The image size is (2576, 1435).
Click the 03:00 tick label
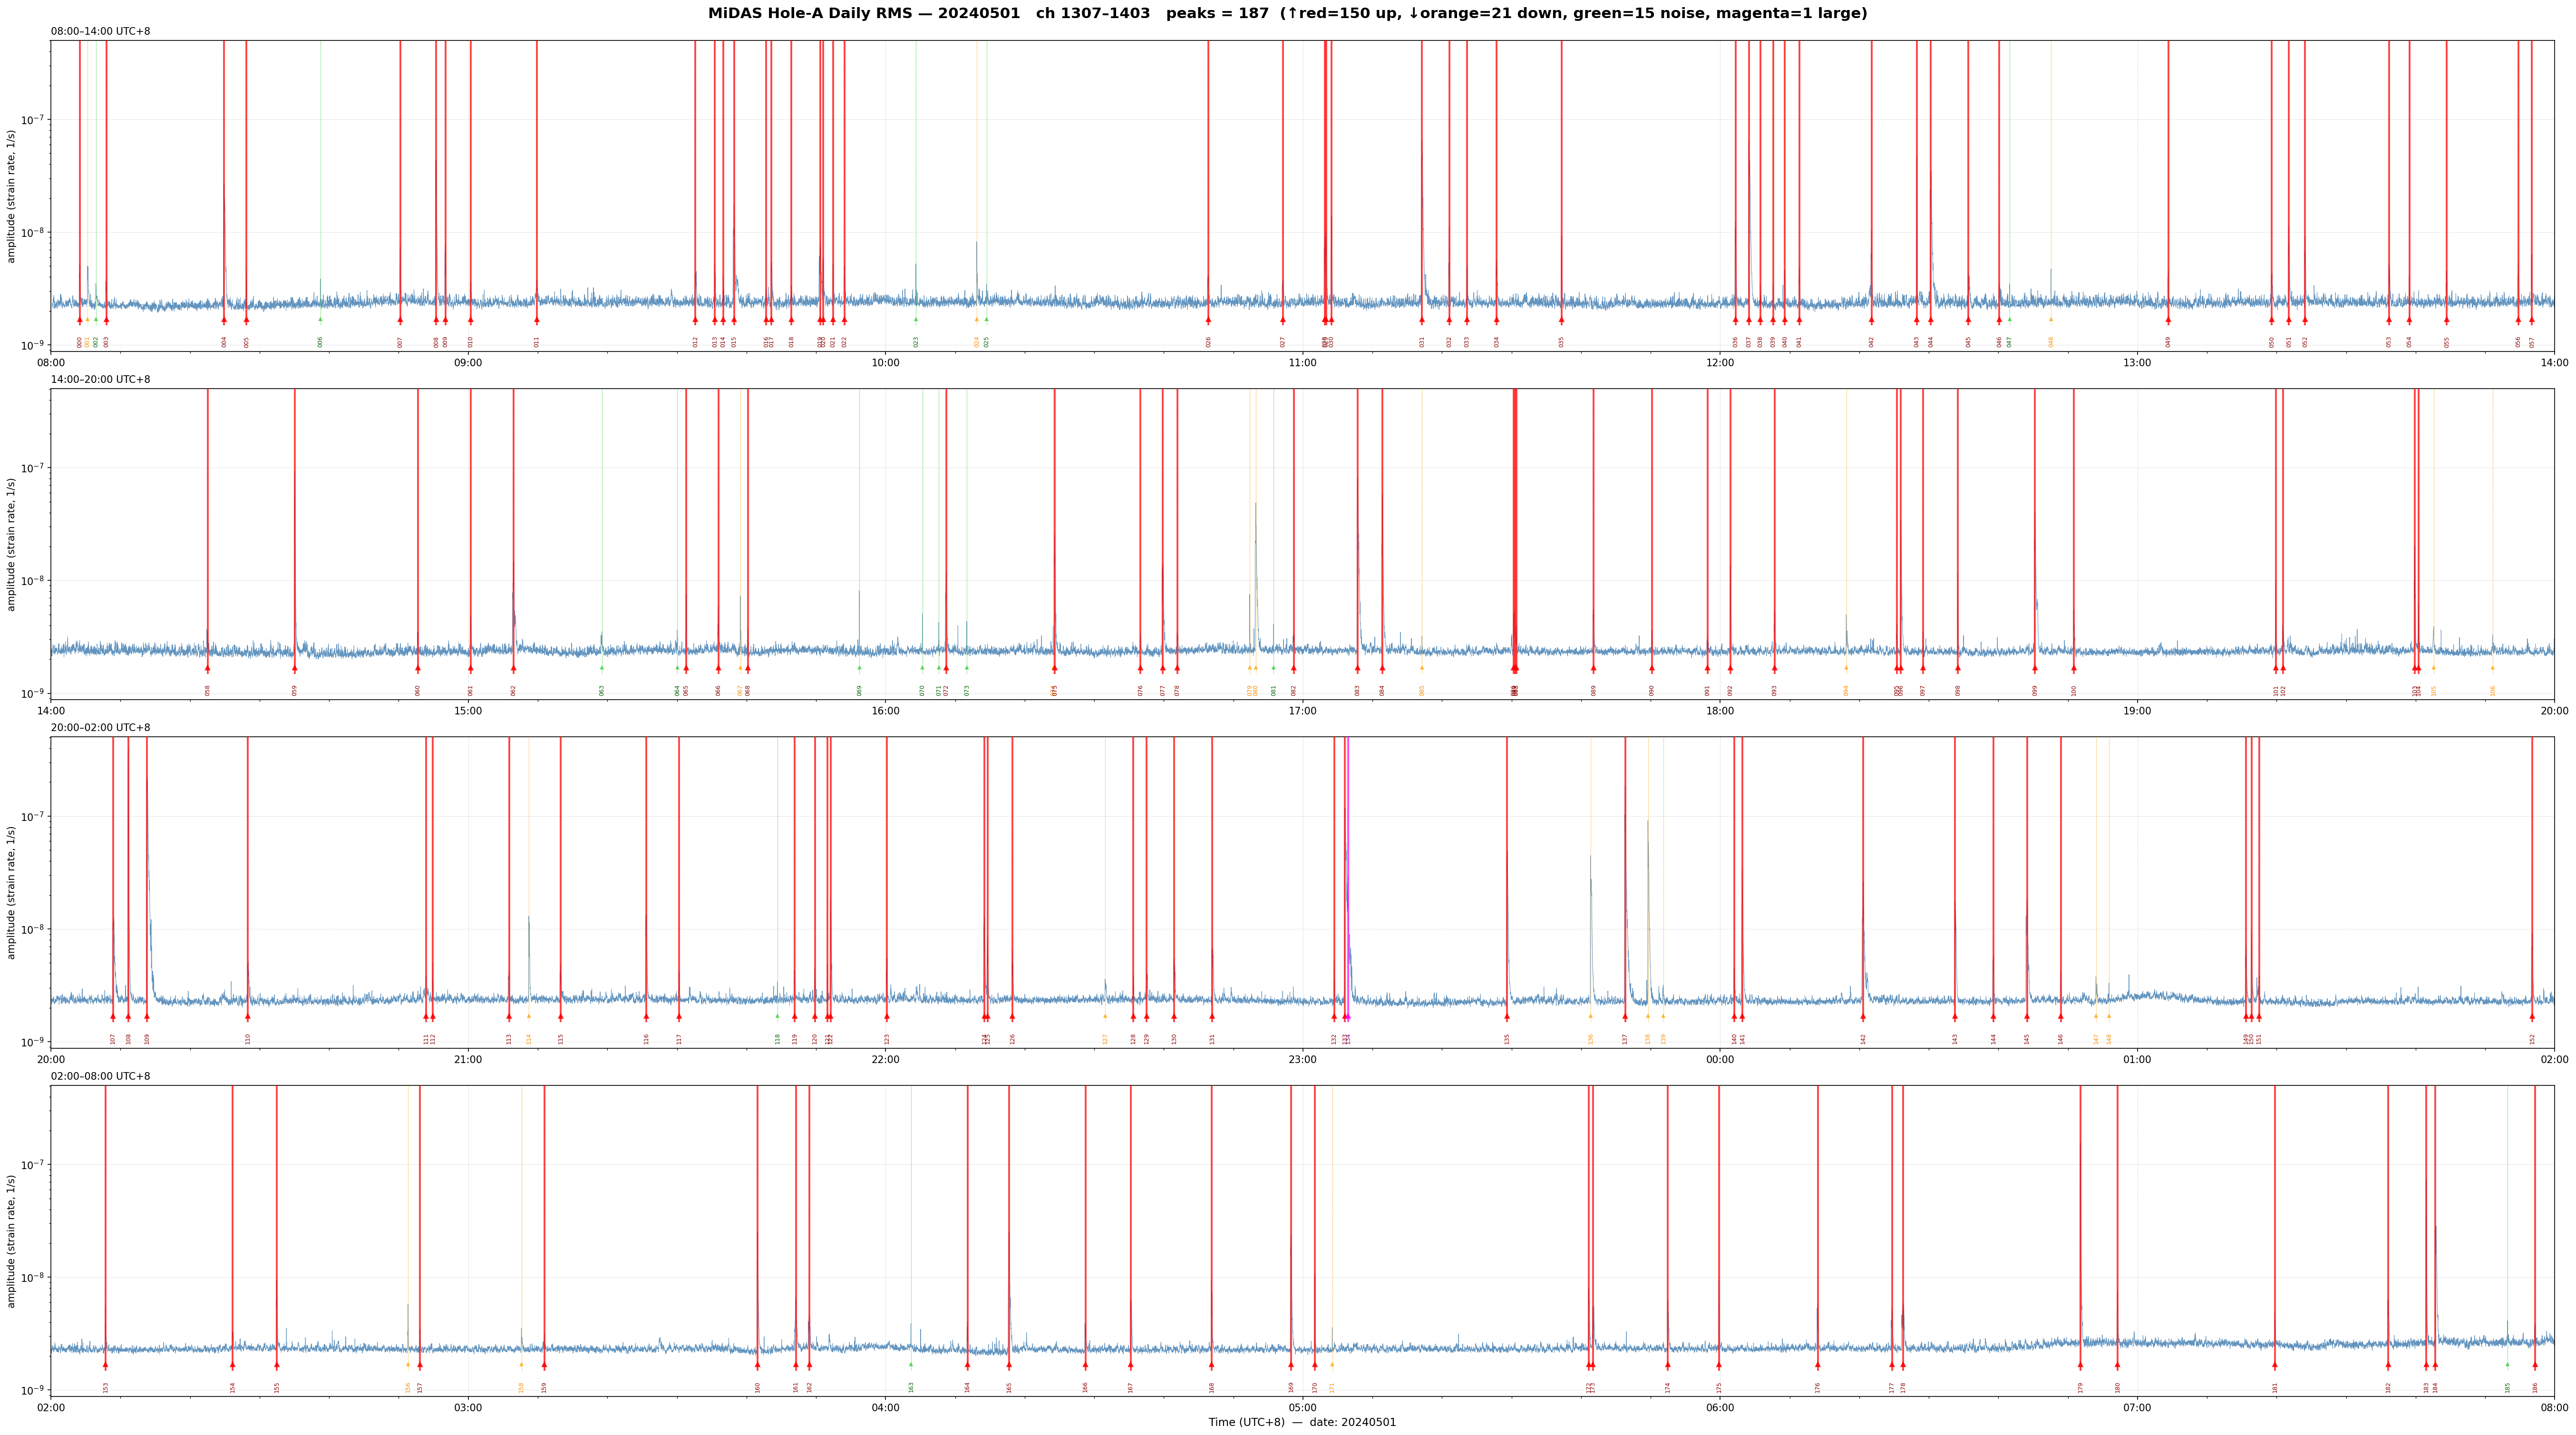(x=468, y=1407)
